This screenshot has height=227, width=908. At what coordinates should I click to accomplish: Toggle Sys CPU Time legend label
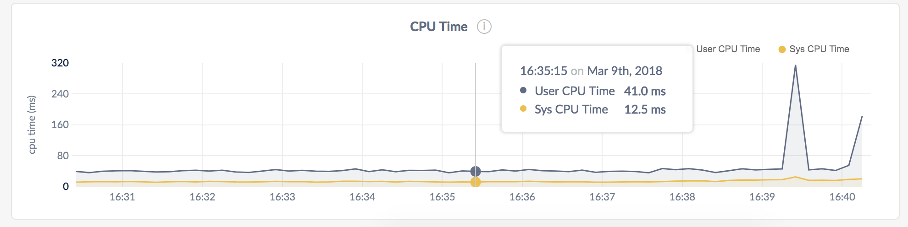click(819, 49)
